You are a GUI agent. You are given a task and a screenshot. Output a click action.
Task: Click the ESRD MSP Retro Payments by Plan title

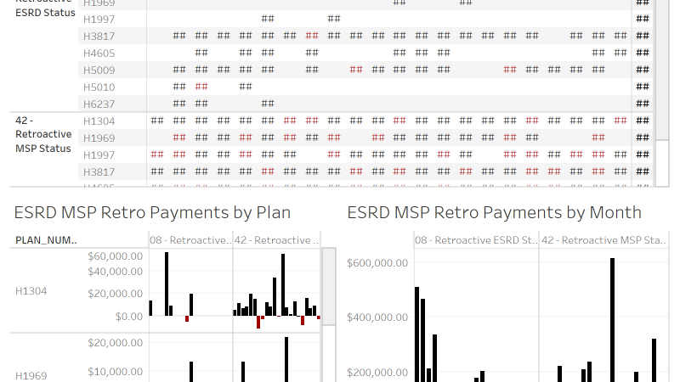(x=152, y=213)
